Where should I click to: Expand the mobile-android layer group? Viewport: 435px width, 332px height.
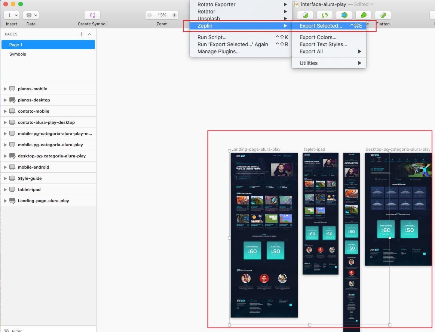point(5,167)
